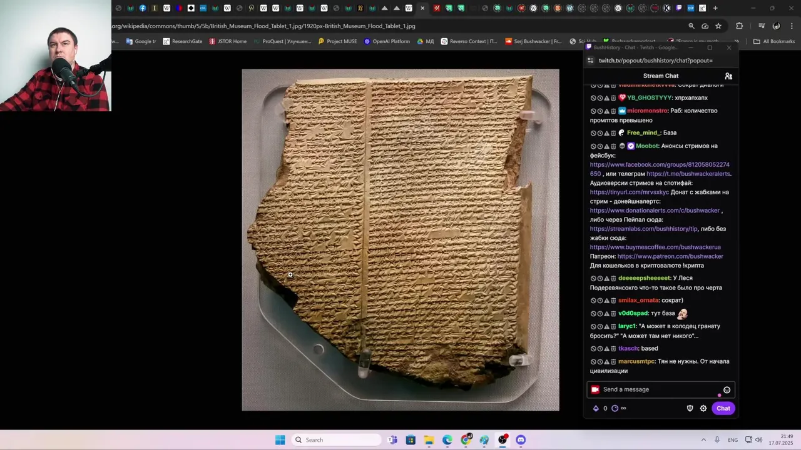This screenshot has height=450, width=801.
Task: Open the volume speaker icon in tray
Action: coord(759,440)
